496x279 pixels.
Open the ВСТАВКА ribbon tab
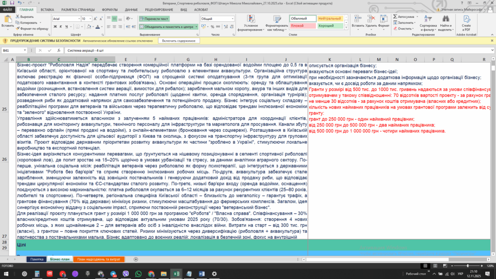click(47, 10)
